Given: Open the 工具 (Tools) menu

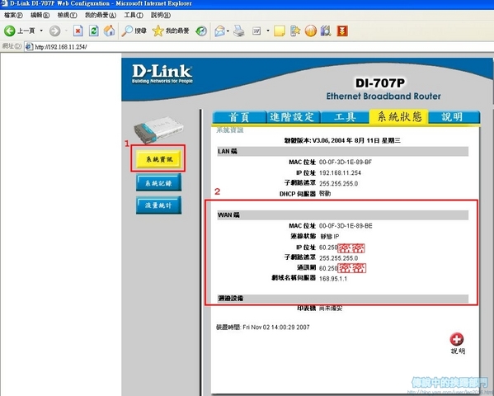Looking at the screenshot, I should pyautogui.click(x=134, y=15).
